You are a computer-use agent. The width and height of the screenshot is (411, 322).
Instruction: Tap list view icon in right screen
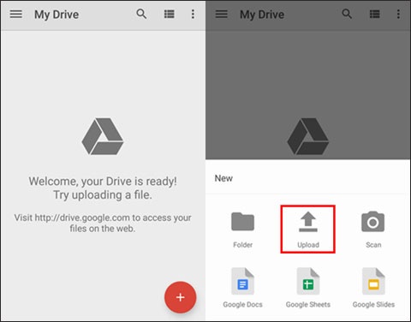(375, 14)
